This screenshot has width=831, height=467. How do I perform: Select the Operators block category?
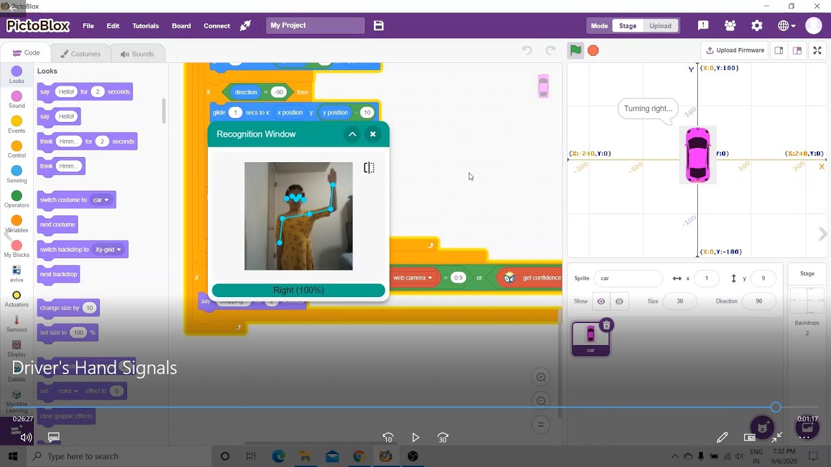click(17, 199)
